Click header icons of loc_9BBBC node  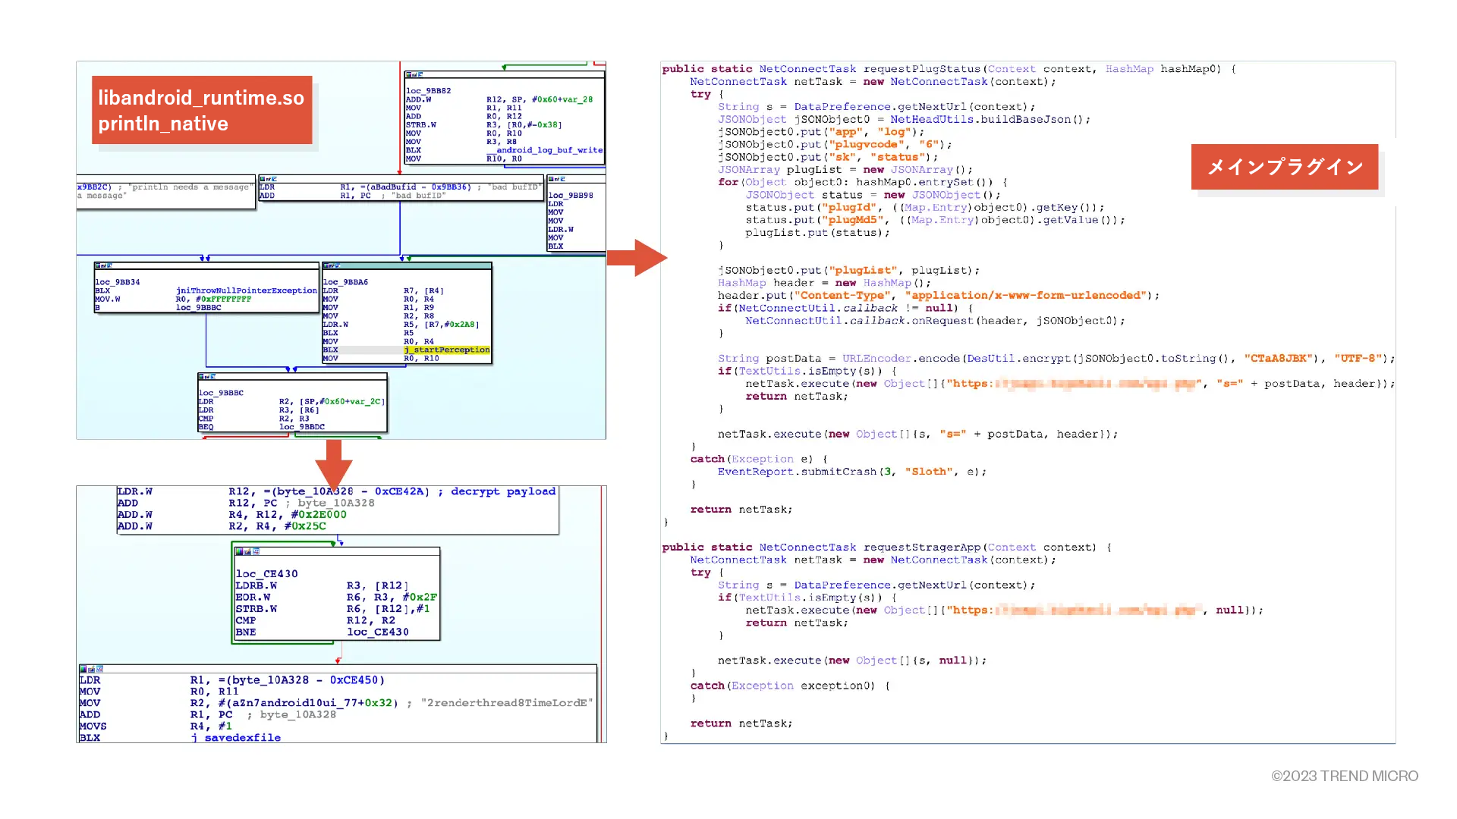click(x=207, y=377)
